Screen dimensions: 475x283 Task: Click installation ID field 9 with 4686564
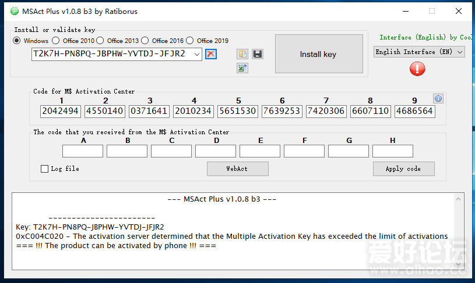click(x=415, y=111)
